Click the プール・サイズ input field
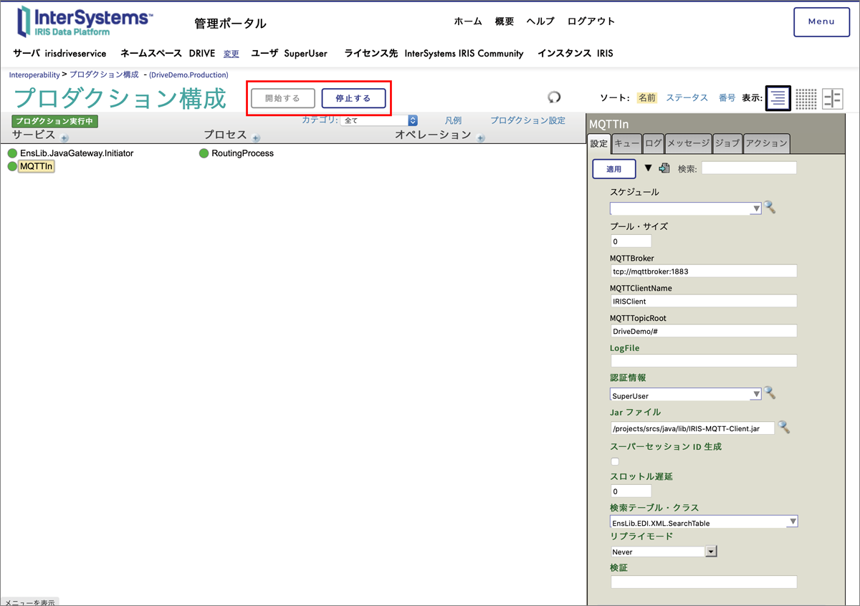This screenshot has height=606, width=860. 631,241
